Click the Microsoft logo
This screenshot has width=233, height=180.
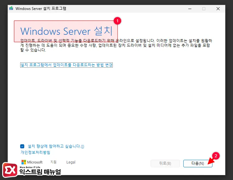(32, 162)
